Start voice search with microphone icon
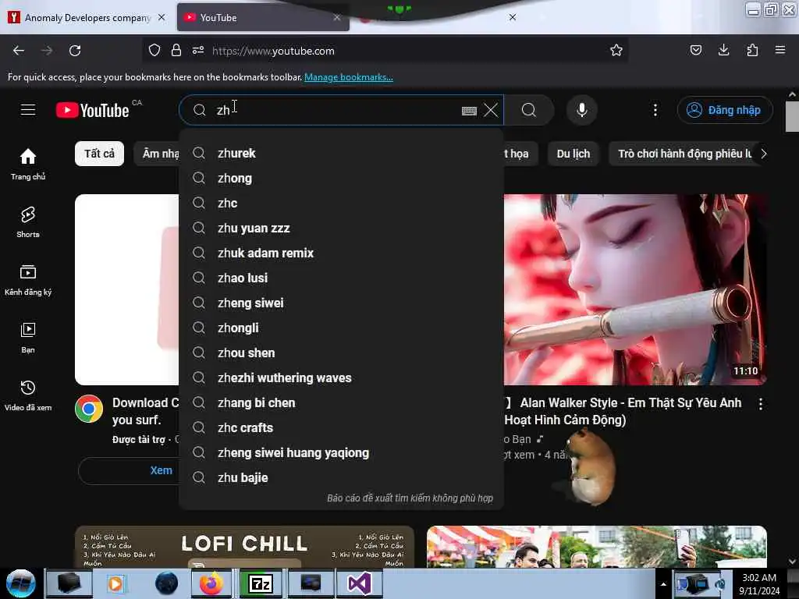The height and width of the screenshot is (599, 799). pyautogui.click(x=582, y=110)
